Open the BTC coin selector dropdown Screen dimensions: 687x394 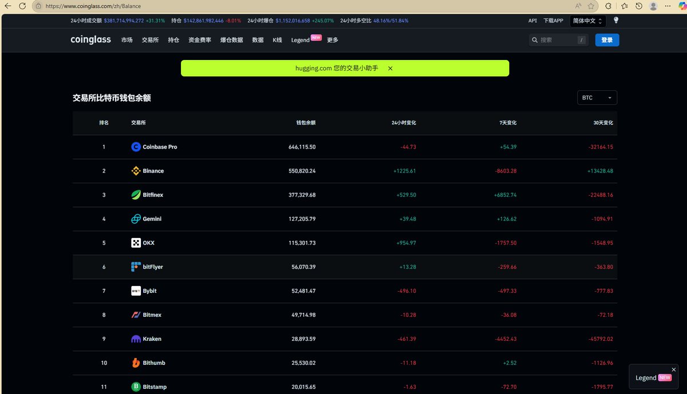tap(597, 98)
